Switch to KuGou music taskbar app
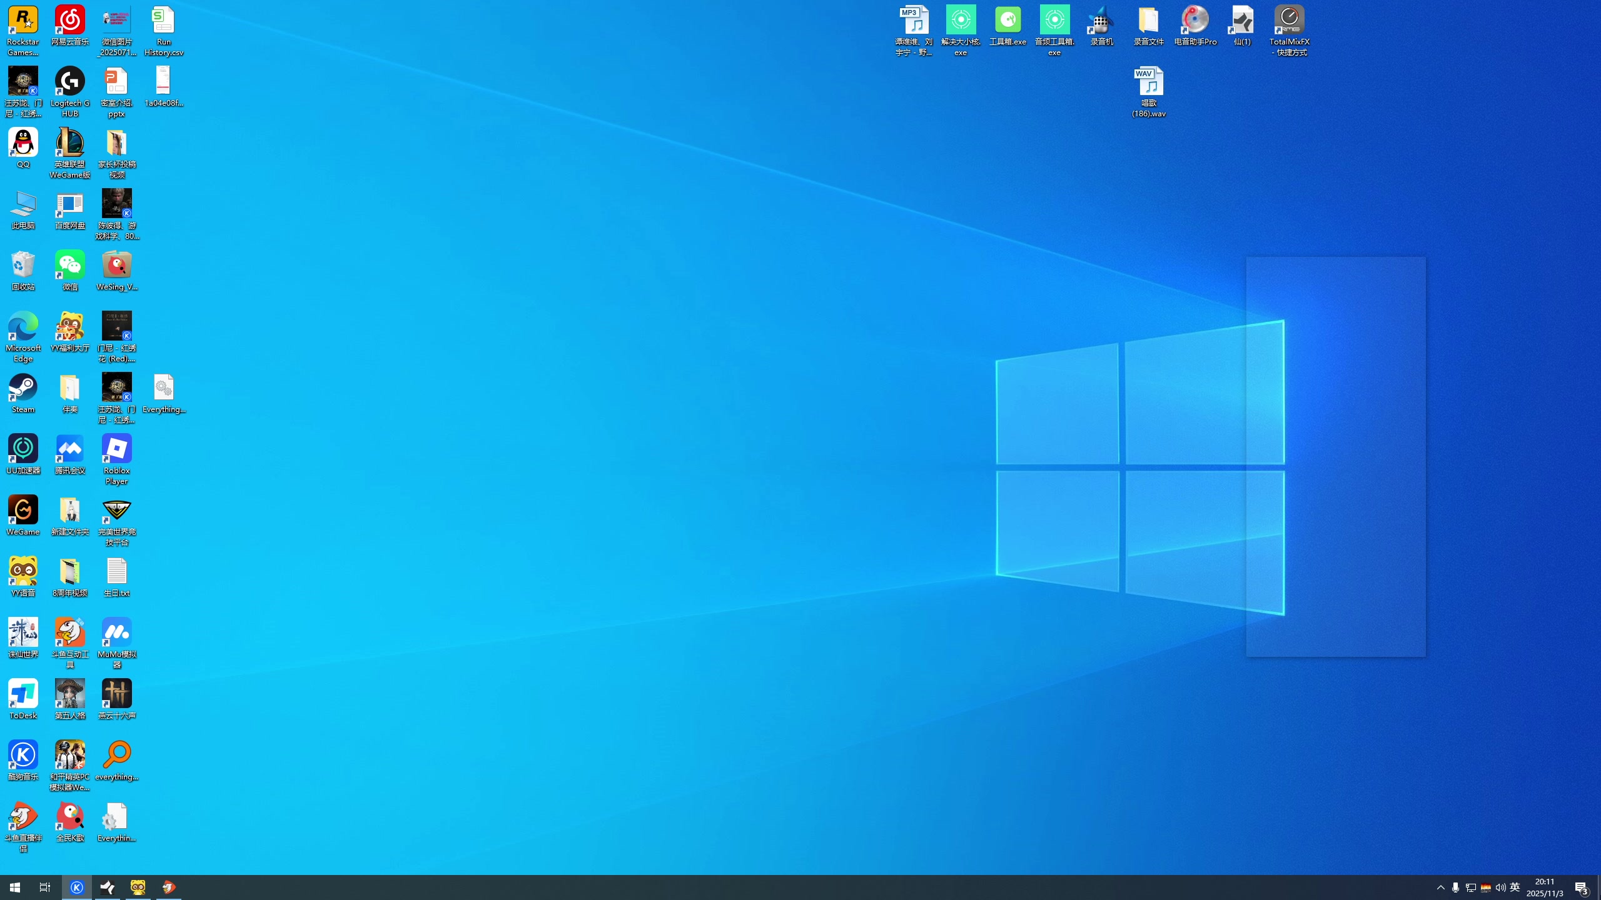 pyautogui.click(x=77, y=887)
